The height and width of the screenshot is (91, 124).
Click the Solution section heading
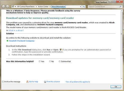click(10, 34)
